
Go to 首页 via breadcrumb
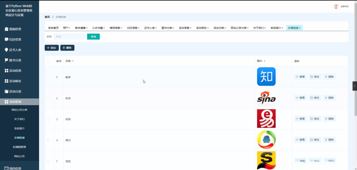47,17
